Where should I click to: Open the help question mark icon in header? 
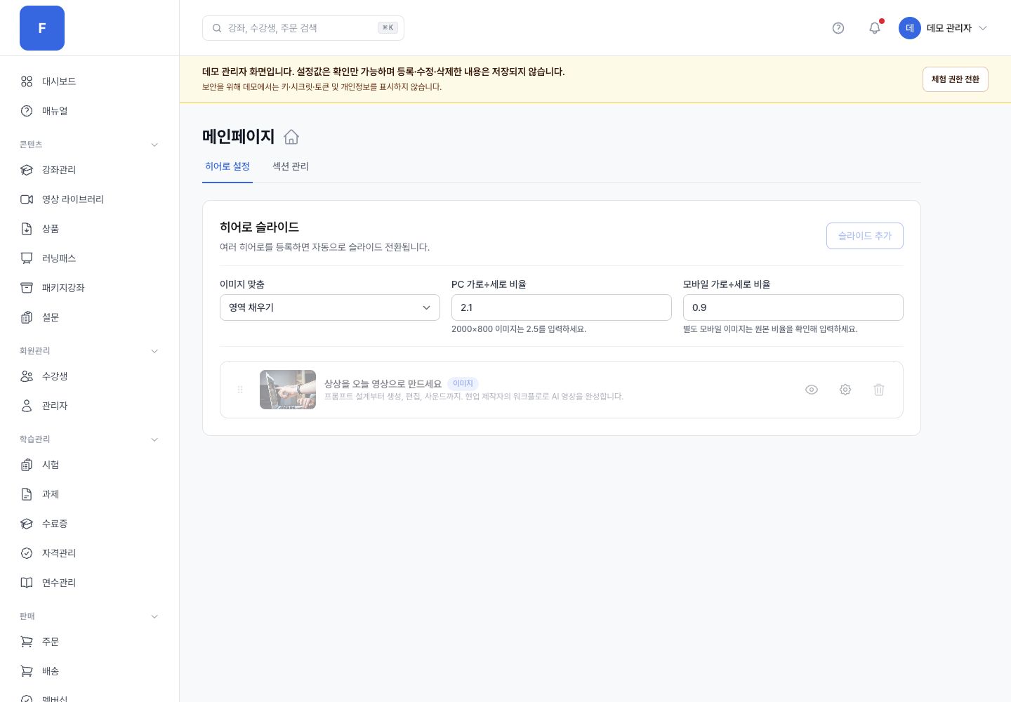coord(838,28)
